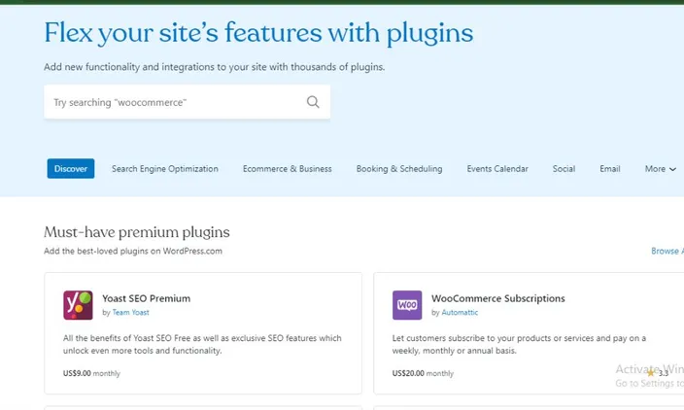This screenshot has width=684, height=410.
Task: Click the 'Flex your site's features' headline
Action: coord(258,33)
